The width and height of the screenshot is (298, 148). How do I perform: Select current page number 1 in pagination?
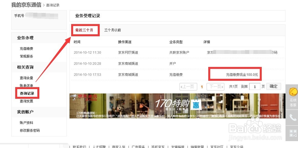point(202,87)
